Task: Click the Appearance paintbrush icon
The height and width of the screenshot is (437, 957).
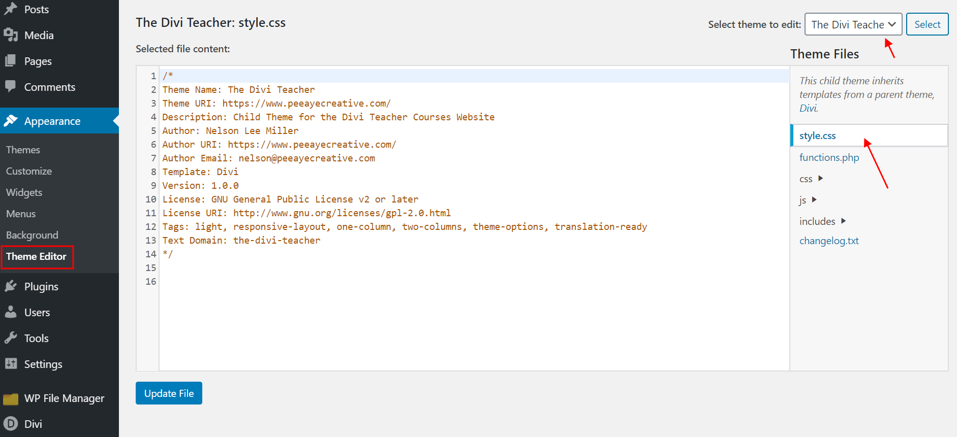Action: 11,121
